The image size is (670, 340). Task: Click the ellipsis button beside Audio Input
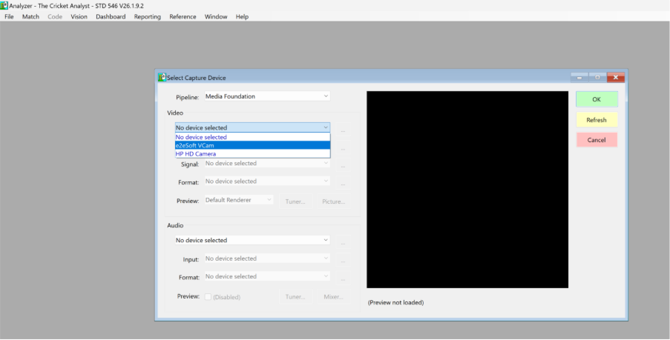343,260
